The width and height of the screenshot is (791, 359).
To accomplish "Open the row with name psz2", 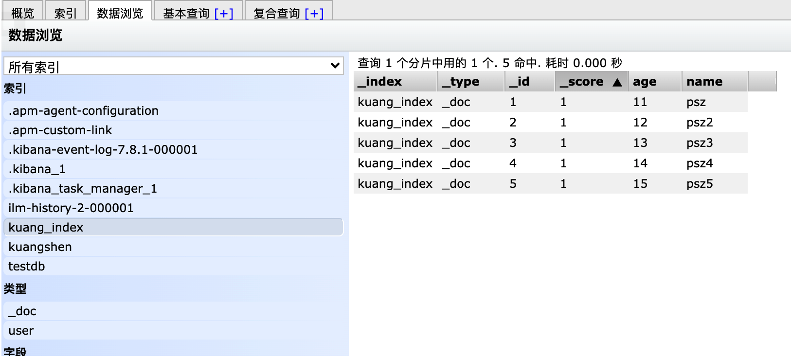I will coord(551,123).
